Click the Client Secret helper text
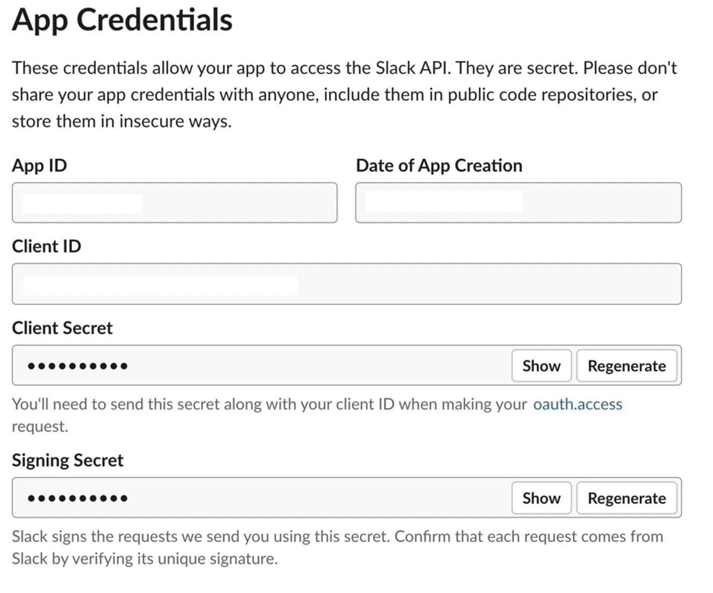 click(x=317, y=415)
